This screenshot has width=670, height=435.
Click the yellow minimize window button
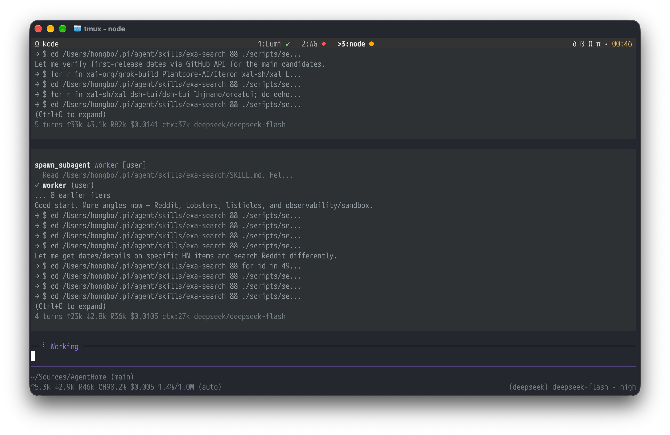(x=50, y=29)
